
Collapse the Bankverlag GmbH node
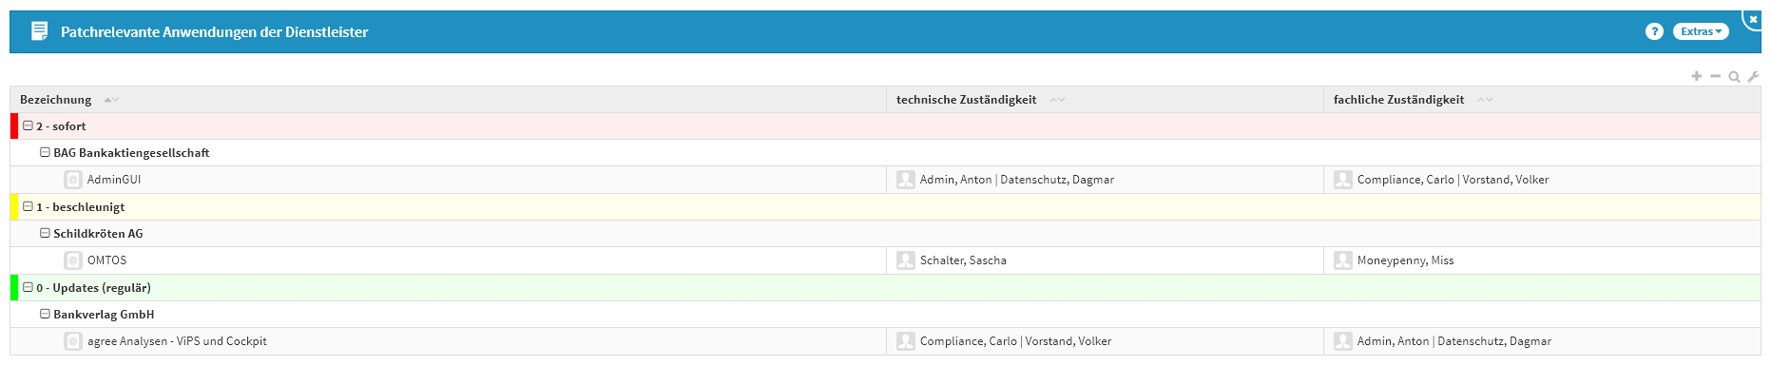45,314
